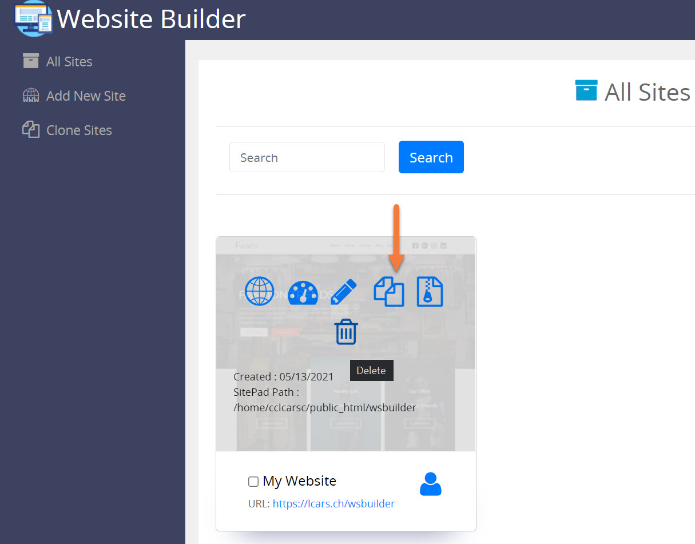Tick the My Website checkbox

[x=253, y=482]
